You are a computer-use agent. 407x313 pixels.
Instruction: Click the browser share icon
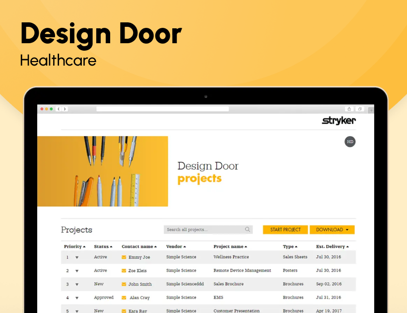tap(349, 109)
